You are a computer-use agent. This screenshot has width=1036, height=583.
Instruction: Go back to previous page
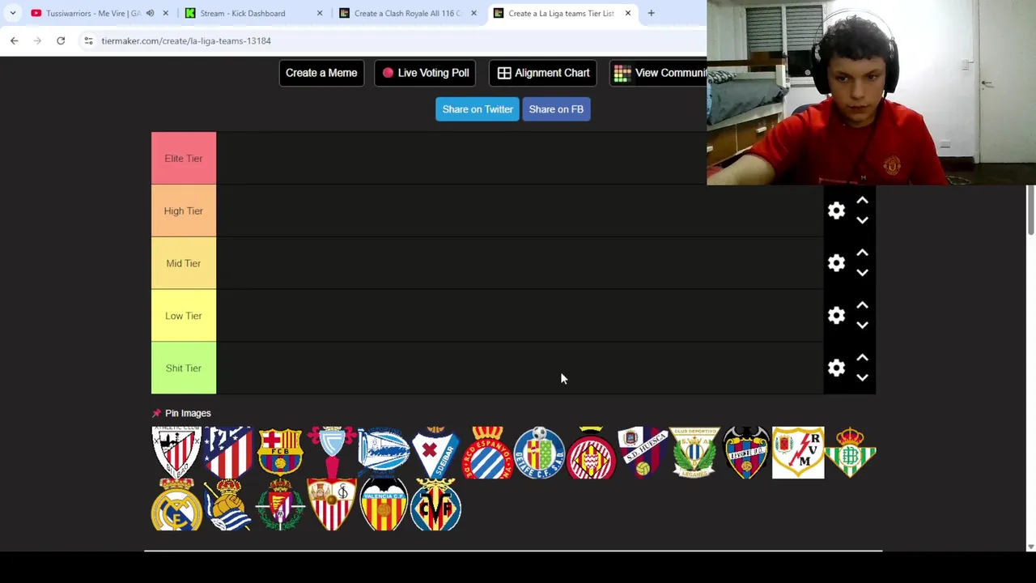(x=14, y=40)
